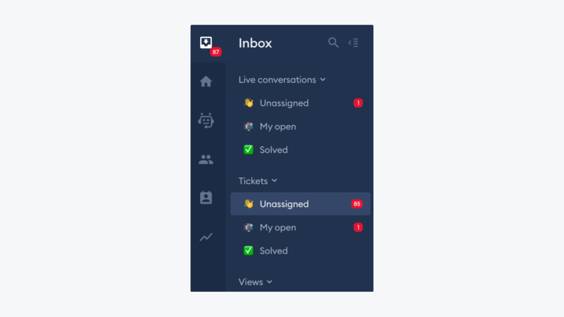
Task: Select Solved under Live conversations
Action: click(x=274, y=150)
